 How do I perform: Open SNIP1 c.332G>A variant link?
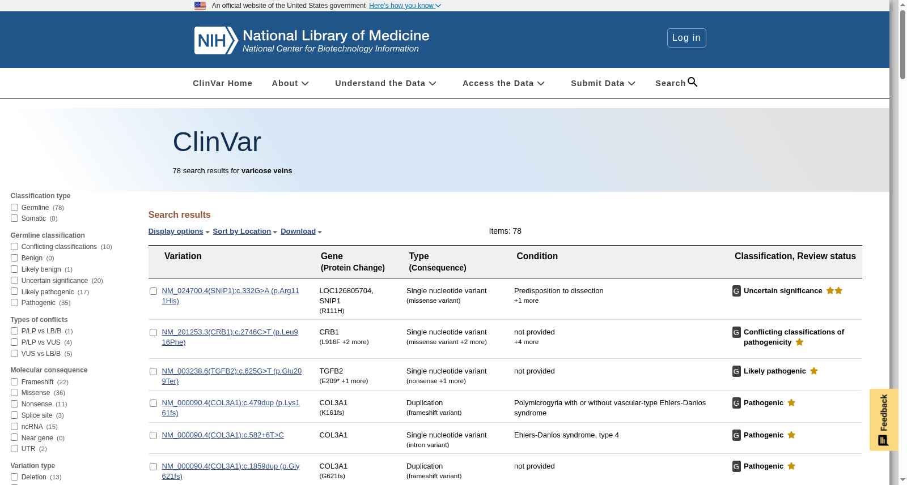(230, 296)
